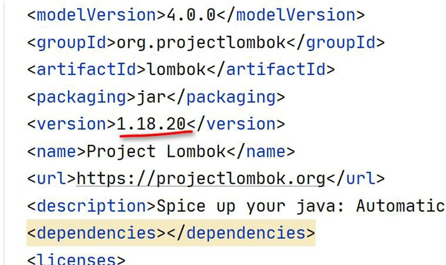Click the closing version tag
446x265 pixels.
pyautogui.click(x=236, y=124)
